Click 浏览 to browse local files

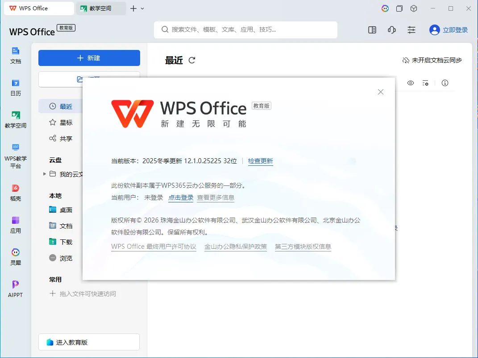click(x=60, y=258)
